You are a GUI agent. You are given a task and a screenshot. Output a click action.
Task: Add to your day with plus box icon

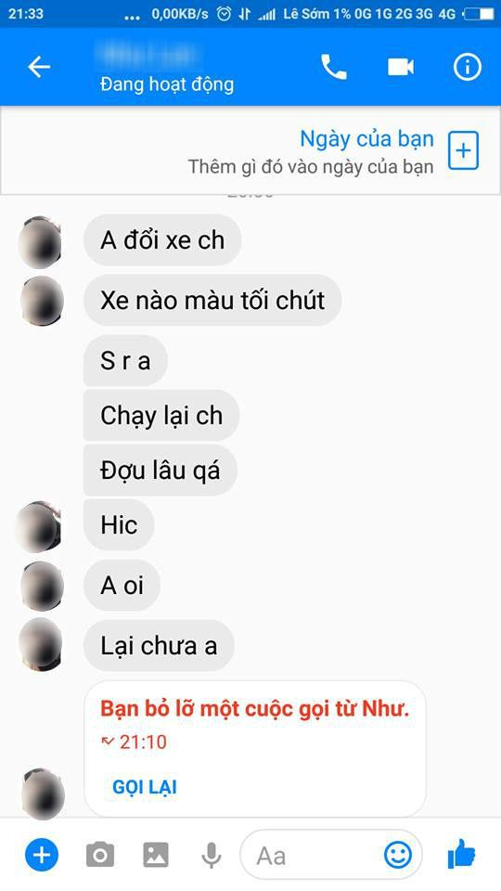(464, 150)
